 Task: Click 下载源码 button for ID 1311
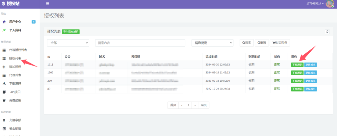297,65
